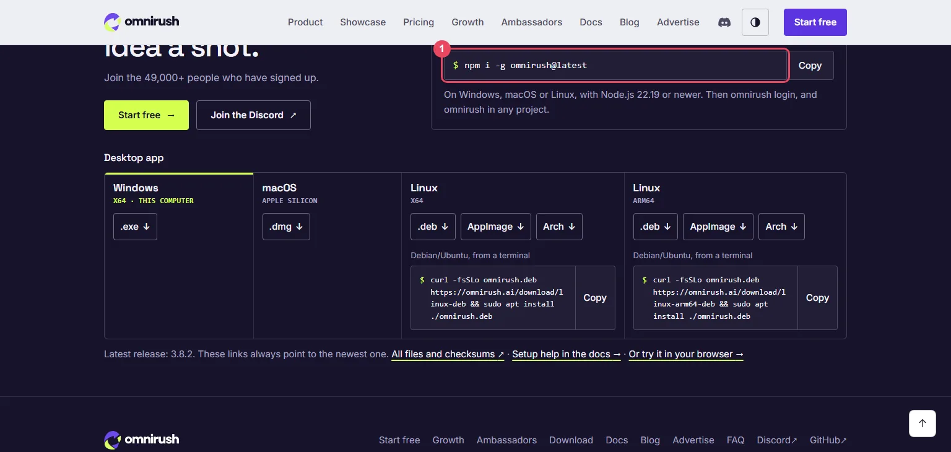Download the Linux X64 .deb package
The image size is (951, 452).
coord(433,227)
